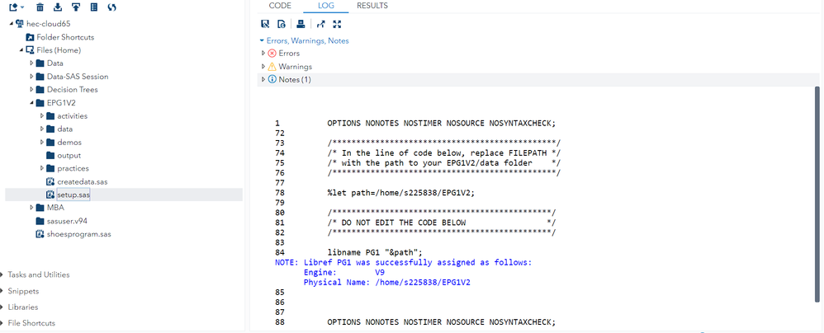Expand the Notes (1) list
The image size is (824, 333).
click(263, 80)
